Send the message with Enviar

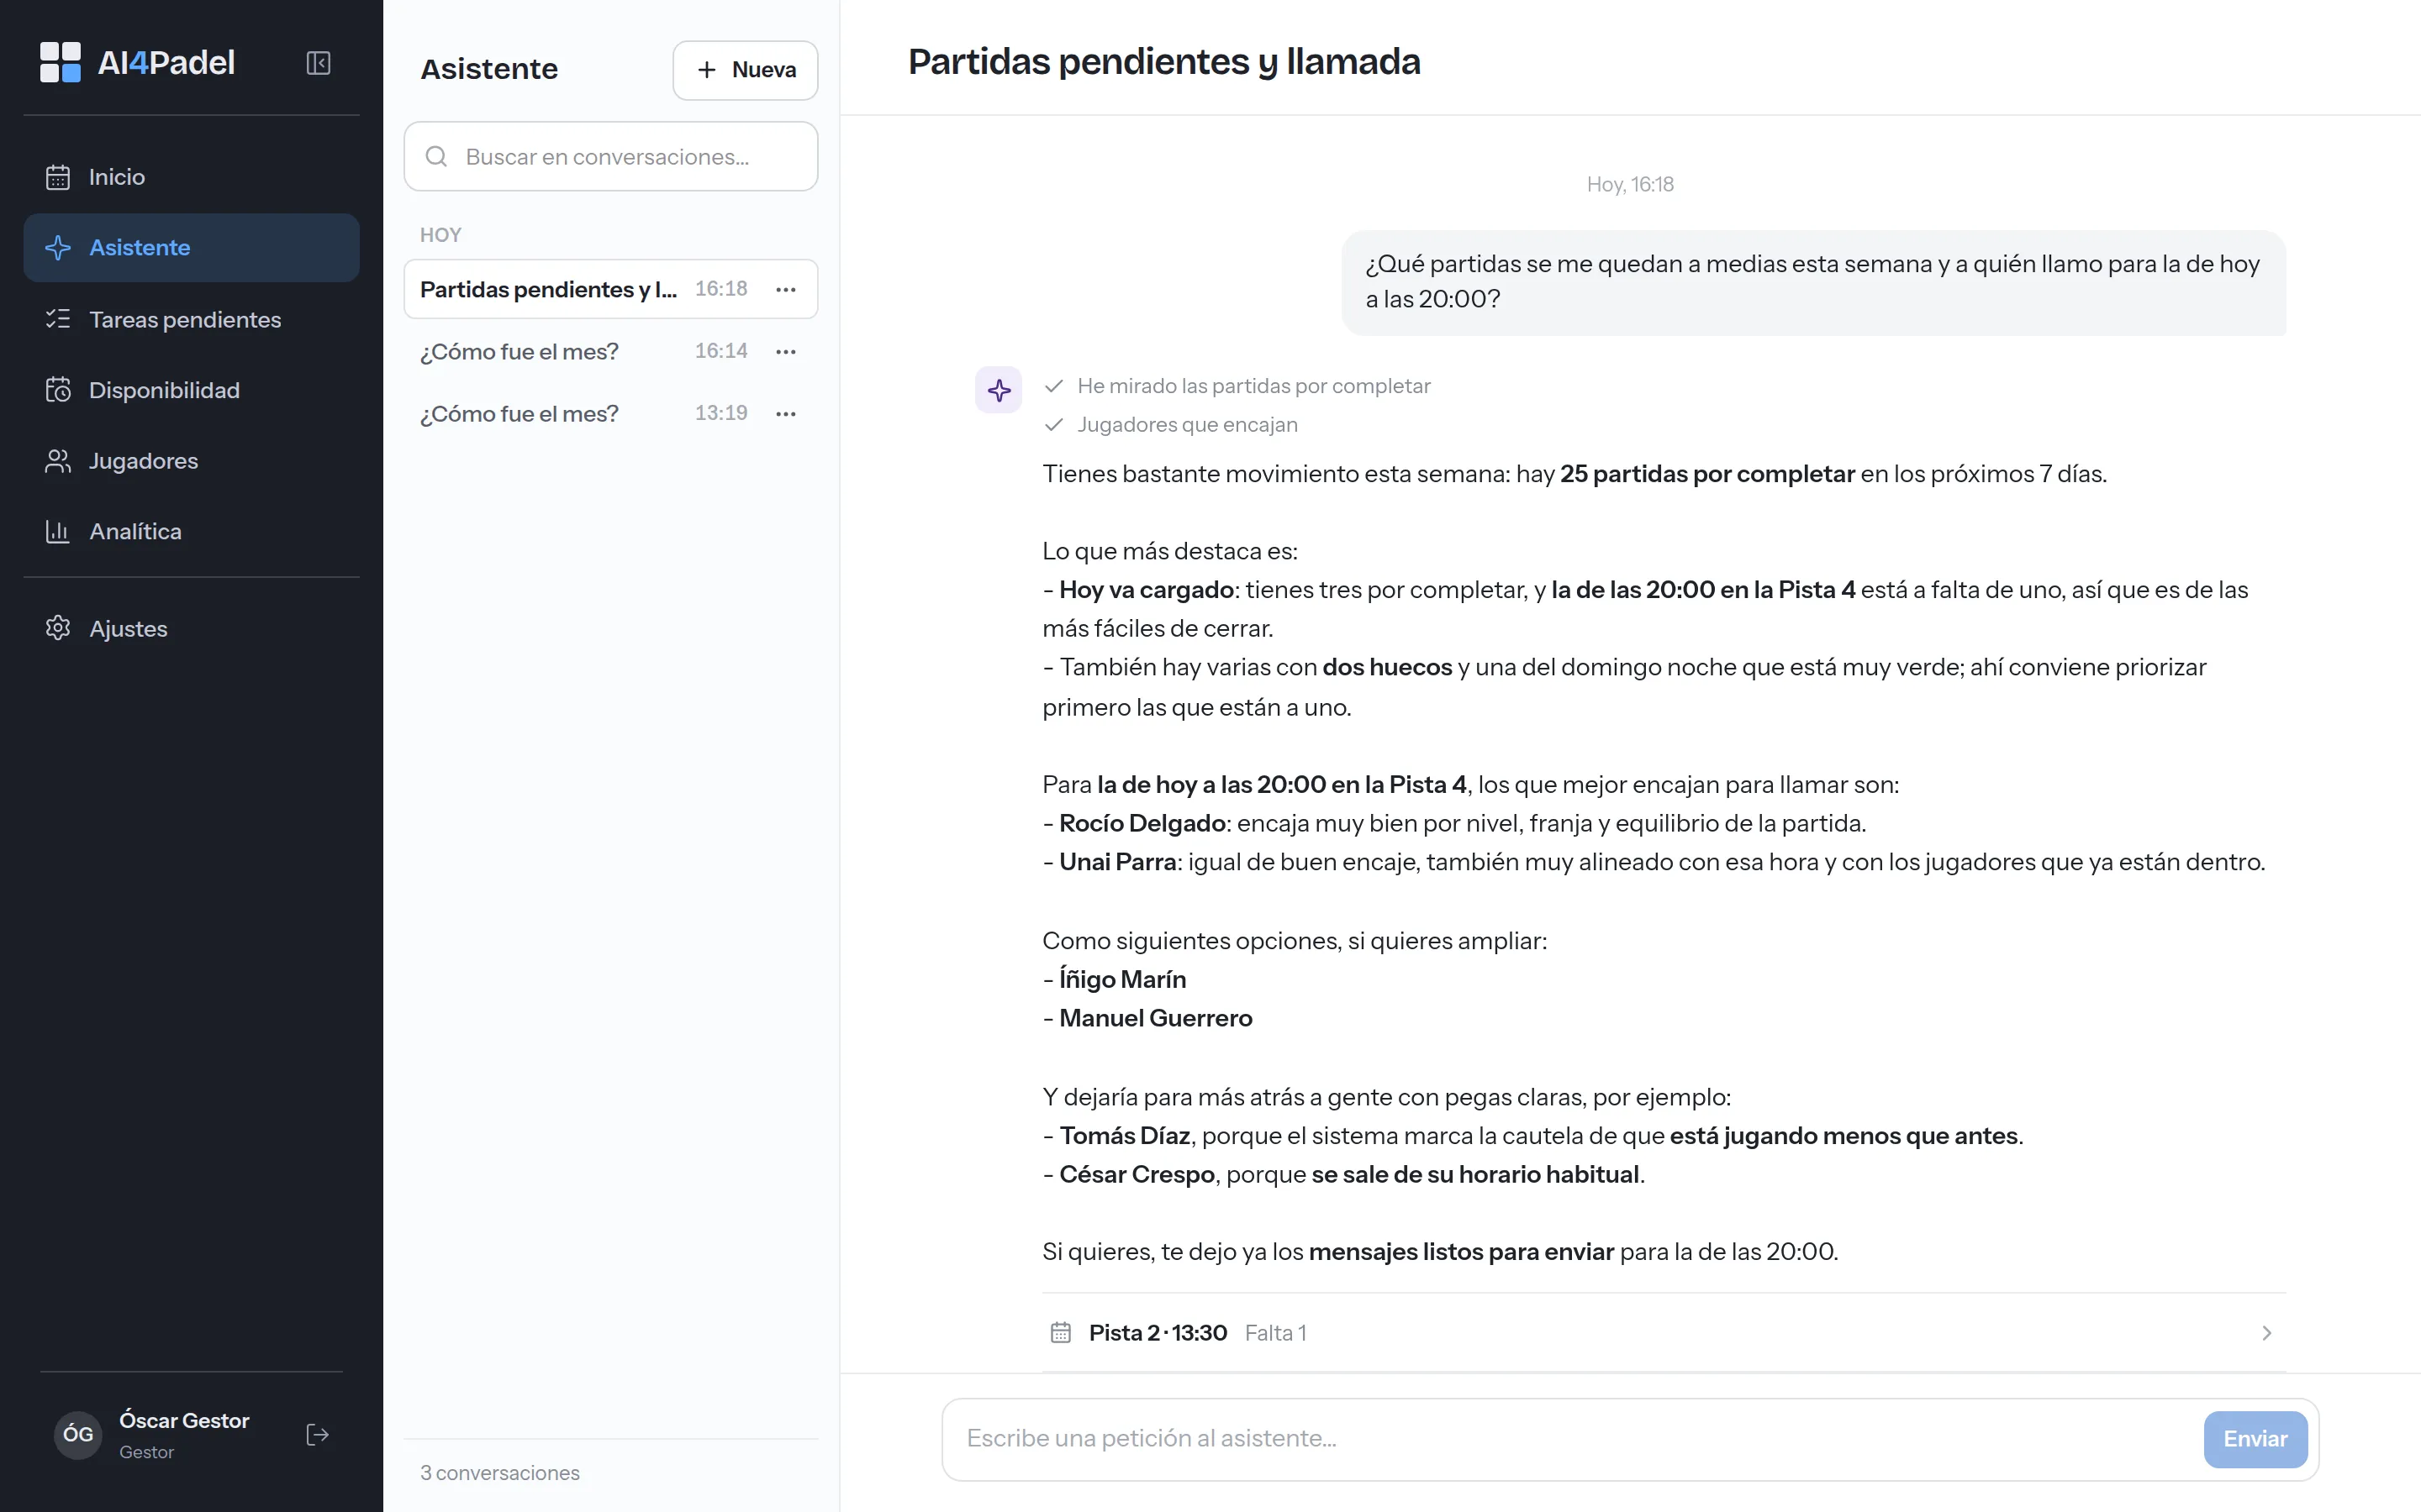click(x=2255, y=1438)
